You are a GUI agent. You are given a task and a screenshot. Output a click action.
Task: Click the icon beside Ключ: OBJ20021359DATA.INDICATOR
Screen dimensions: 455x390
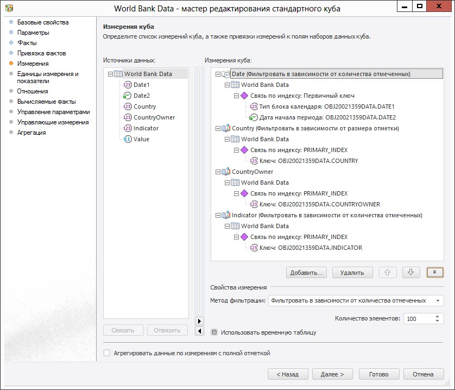click(x=254, y=248)
